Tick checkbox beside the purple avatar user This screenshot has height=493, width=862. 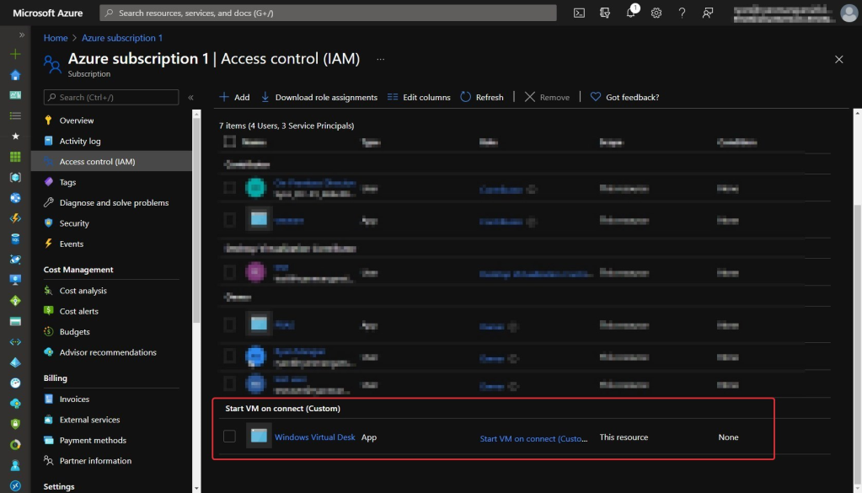tap(229, 272)
